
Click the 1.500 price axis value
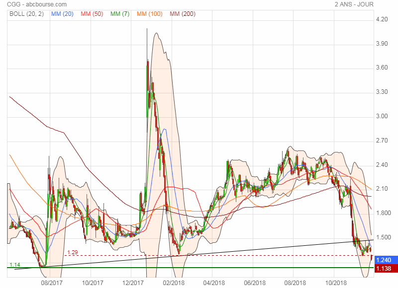pyautogui.click(x=383, y=237)
